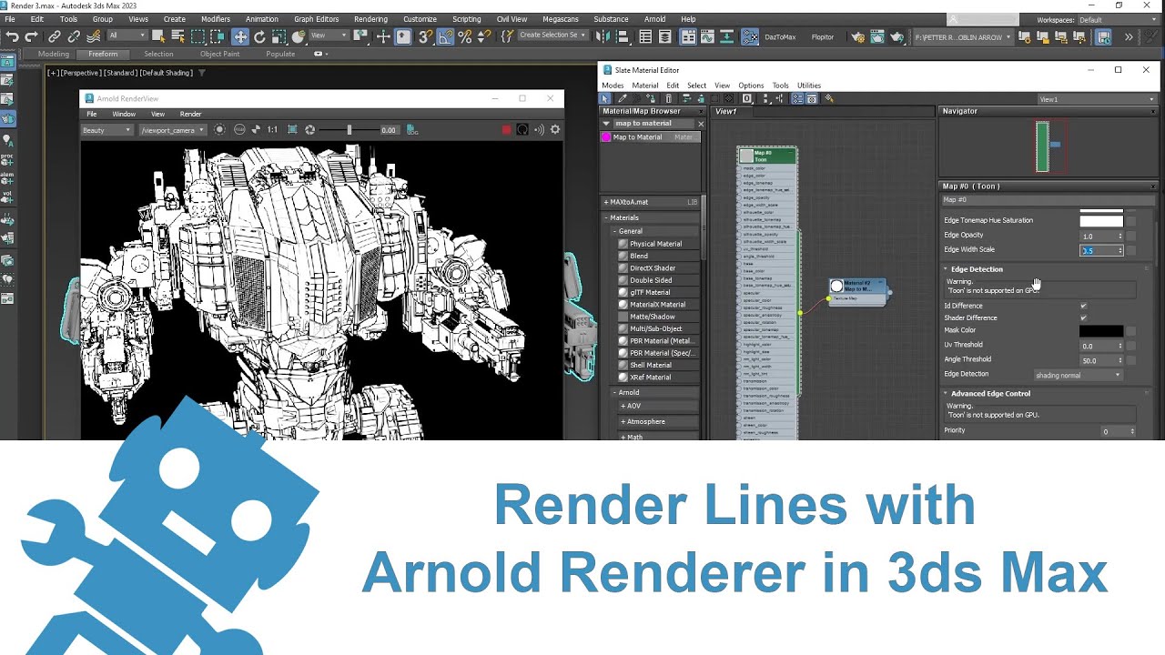Click crop region icon in RenderView

pyautogui.click(x=292, y=130)
